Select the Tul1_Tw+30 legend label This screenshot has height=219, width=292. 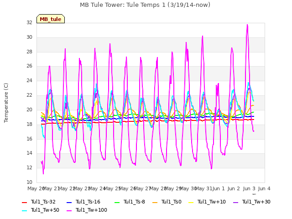click(x=256, y=202)
